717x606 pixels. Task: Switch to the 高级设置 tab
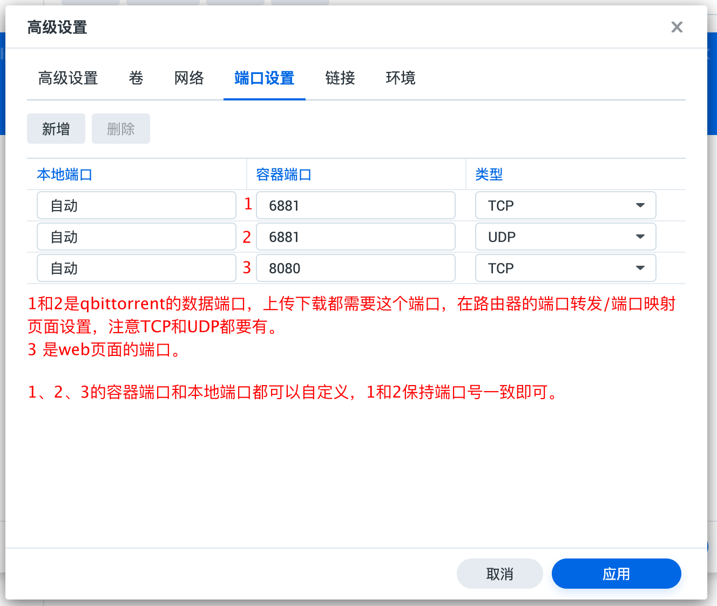pyautogui.click(x=68, y=78)
